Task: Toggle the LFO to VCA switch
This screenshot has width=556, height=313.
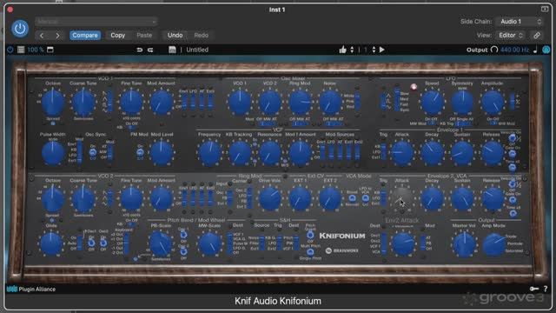Action: 365,198
